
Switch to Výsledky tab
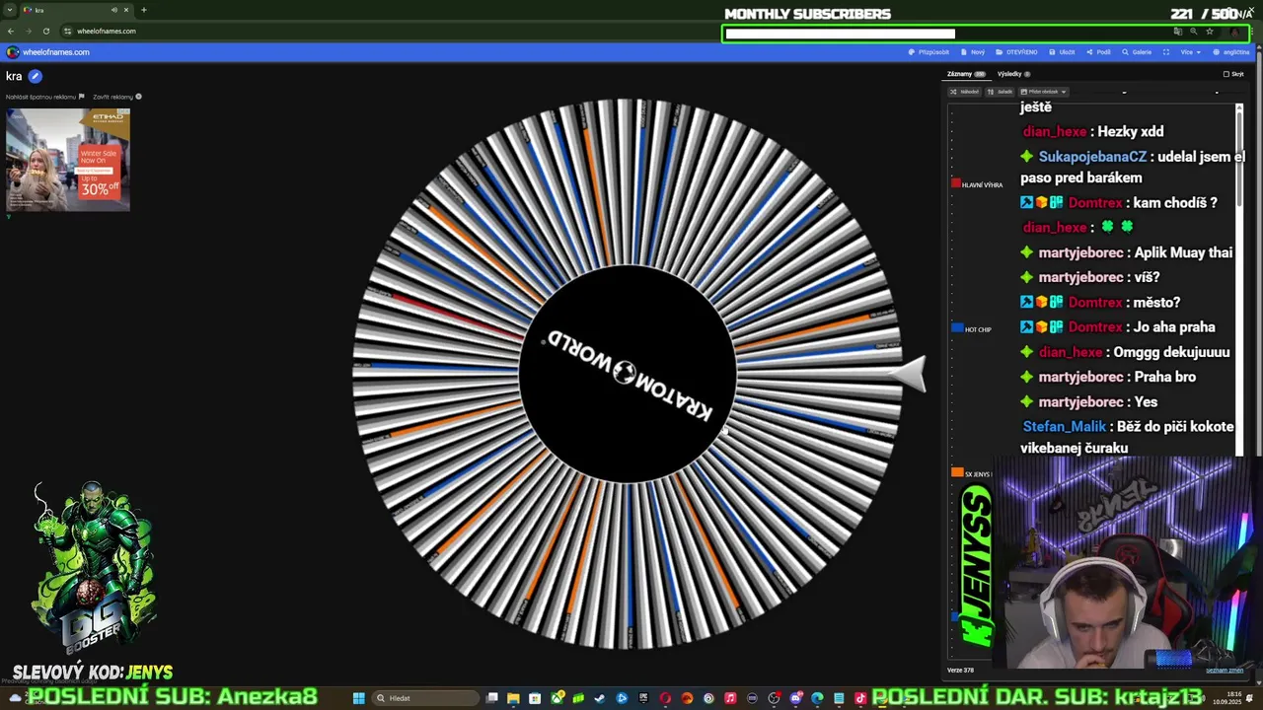coord(1013,74)
